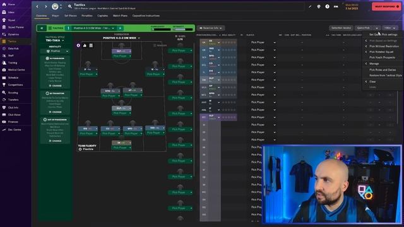This screenshot has width=404, height=227.
Task: Open Finances icon in sidebar
Action: 4,122
